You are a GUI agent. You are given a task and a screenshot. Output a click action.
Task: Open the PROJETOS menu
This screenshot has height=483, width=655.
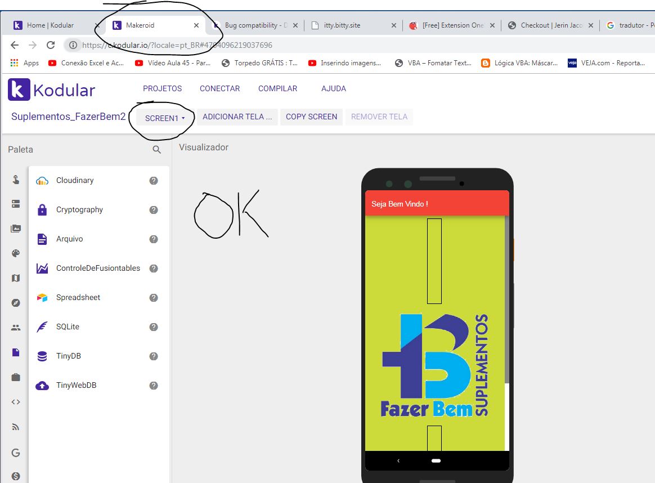[x=162, y=88]
